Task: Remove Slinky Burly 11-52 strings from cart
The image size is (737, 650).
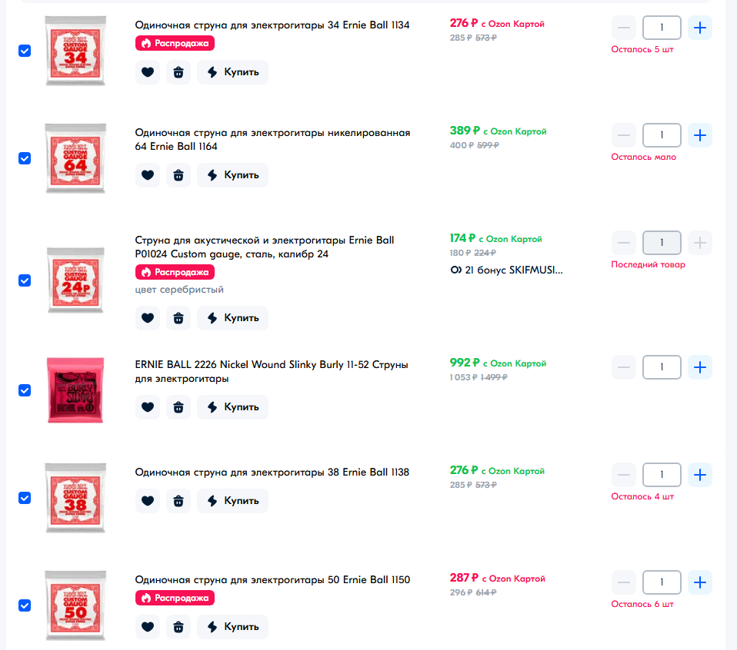Action: pyautogui.click(x=178, y=407)
